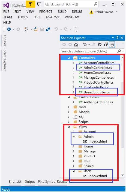The width and height of the screenshot is (126, 192).
Task: Click the Undo toolbar icon
Action: point(56,29)
